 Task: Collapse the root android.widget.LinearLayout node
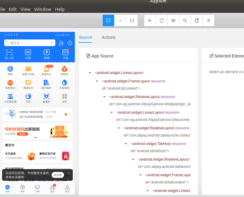pyautogui.click(x=90, y=73)
